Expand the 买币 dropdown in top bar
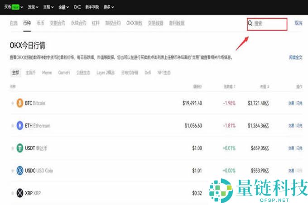The height and width of the screenshot is (205, 308). click(14, 7)
